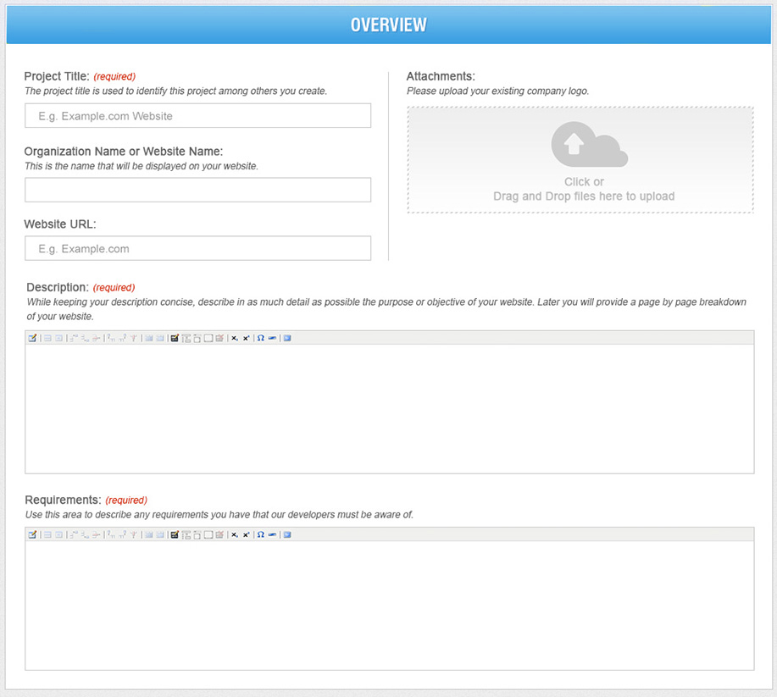This screenshot has width=777, height=697.
Task: Click delete column icon in Description toolbar
Action: [134, 338]
